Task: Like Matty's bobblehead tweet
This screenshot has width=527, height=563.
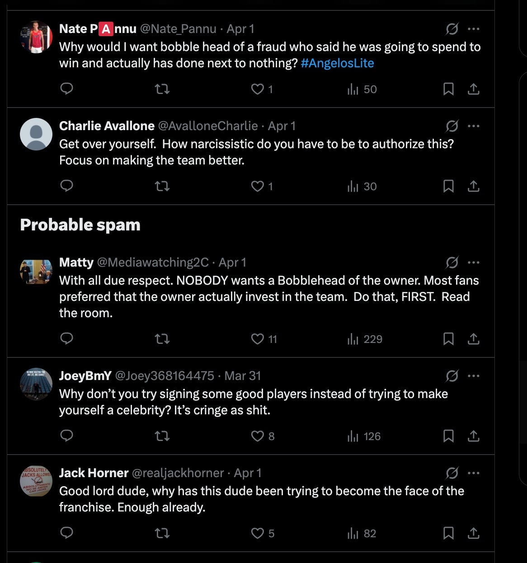Action: [x=258, y=339]
